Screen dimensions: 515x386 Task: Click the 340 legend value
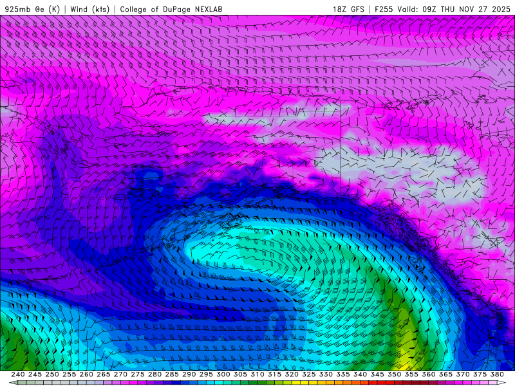coord(360,374)
